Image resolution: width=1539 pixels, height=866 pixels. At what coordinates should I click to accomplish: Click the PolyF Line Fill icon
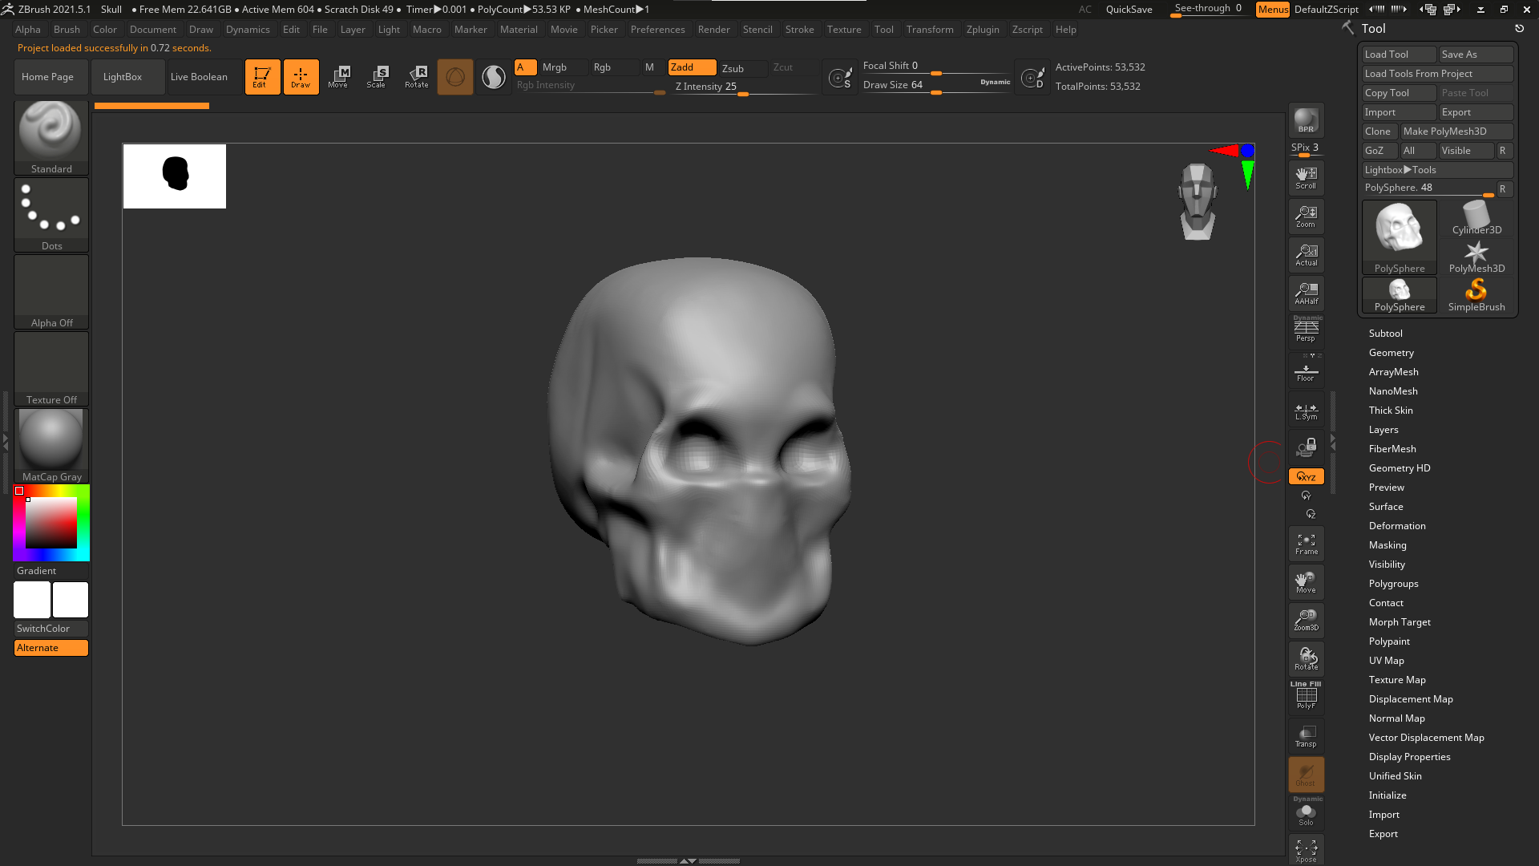coord(1306,696)
